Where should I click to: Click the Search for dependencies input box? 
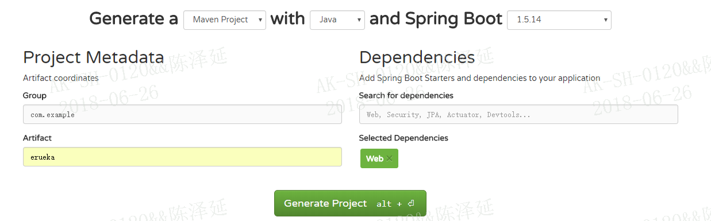coord(518,114)
